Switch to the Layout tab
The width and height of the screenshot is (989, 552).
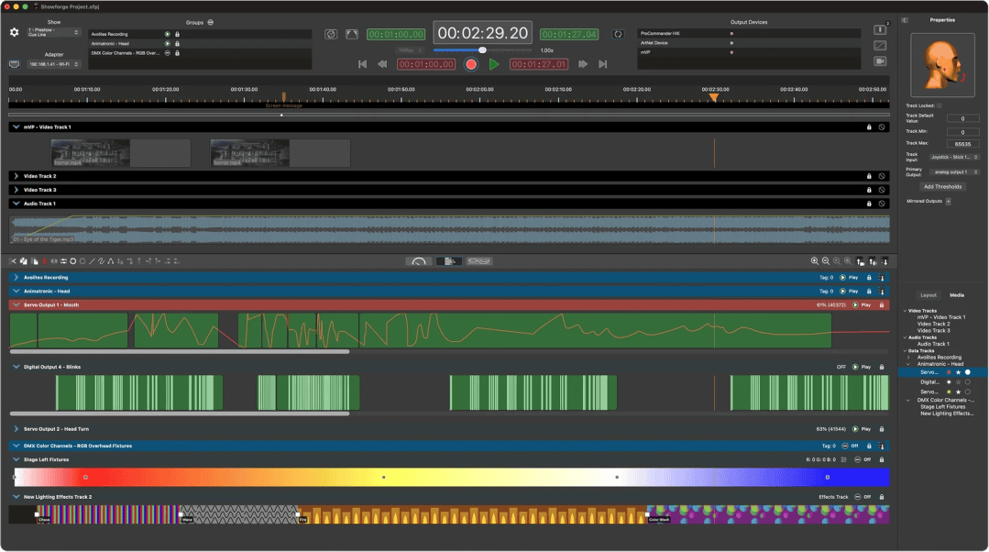pyautogui.click(x=928, y=295)
